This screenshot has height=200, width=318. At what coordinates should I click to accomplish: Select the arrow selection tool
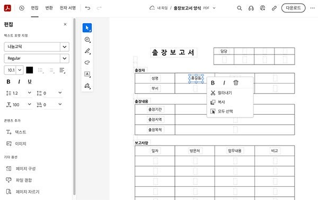[x=87, y=28]
